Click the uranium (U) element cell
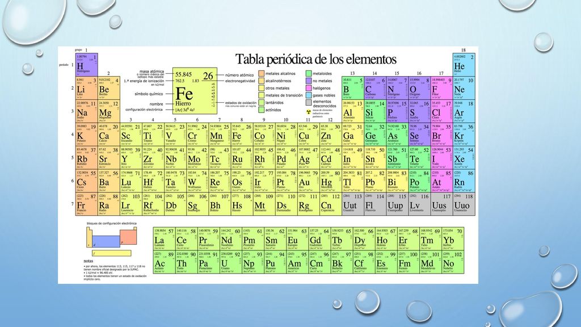581x327 pixels. point(231,262)
